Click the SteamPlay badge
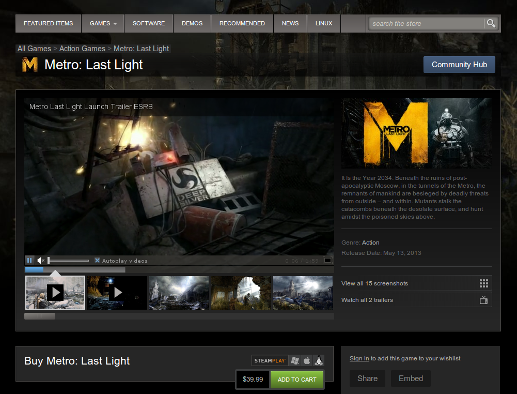517x394 pixels. (270, 360)
